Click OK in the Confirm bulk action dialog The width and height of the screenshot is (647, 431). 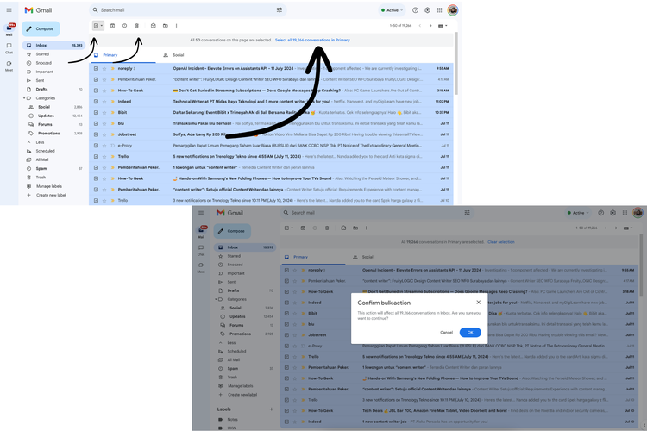[470, 332]
